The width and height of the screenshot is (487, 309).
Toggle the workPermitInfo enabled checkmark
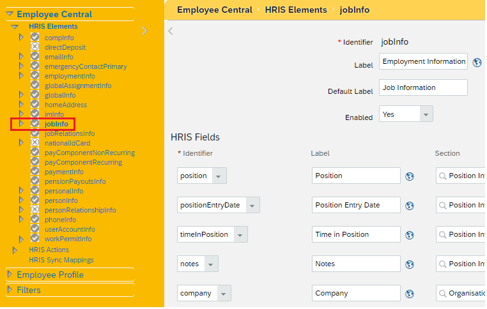pos(35,239)
